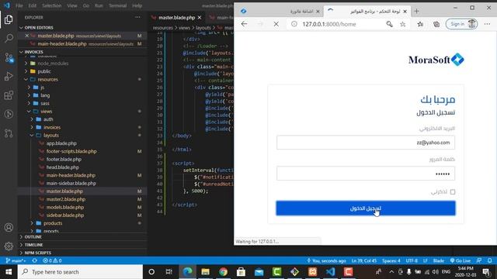Open Microsoft Edge from the taskbar

[187, 272]
